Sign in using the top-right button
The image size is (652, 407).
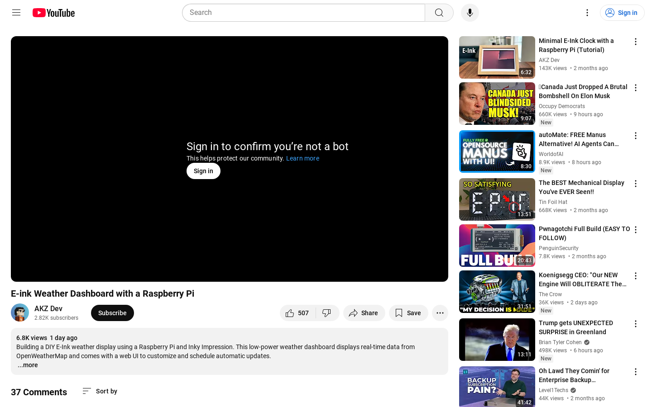(622, 13)
